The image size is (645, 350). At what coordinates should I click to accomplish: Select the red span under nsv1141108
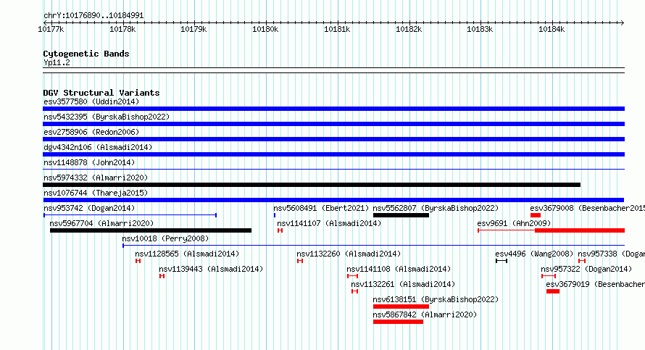(x=352, y=276)
